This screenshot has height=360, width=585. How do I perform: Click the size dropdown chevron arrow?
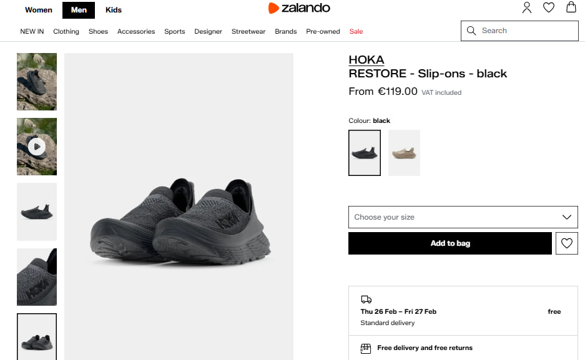pos(566,217)
